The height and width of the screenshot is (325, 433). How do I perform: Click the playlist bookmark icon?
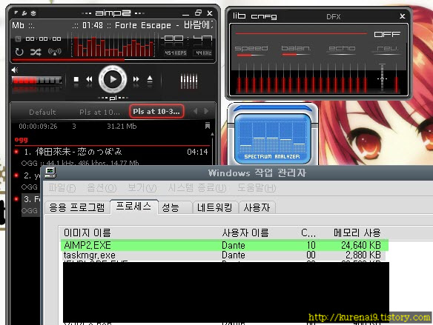(208, 126)
